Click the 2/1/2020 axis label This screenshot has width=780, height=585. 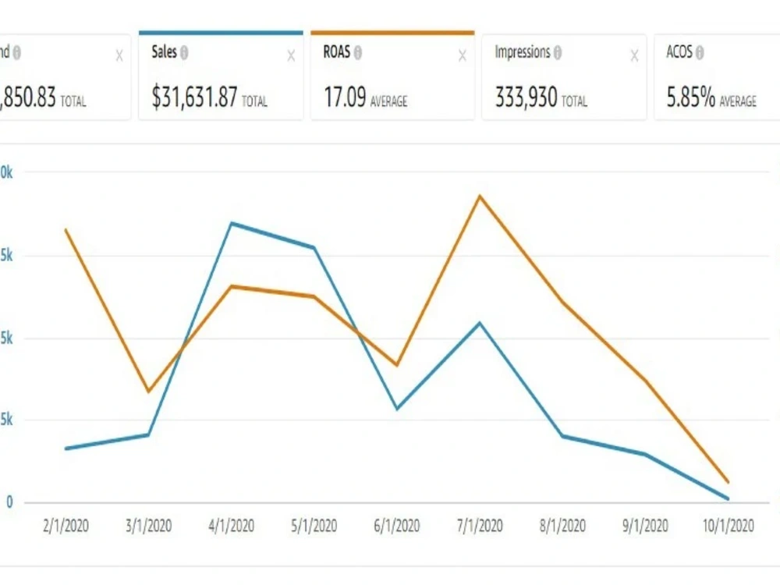68,526
